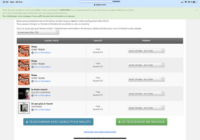View album page link for second Steps row
Viewport: 200px width, 140px height.
42,67
